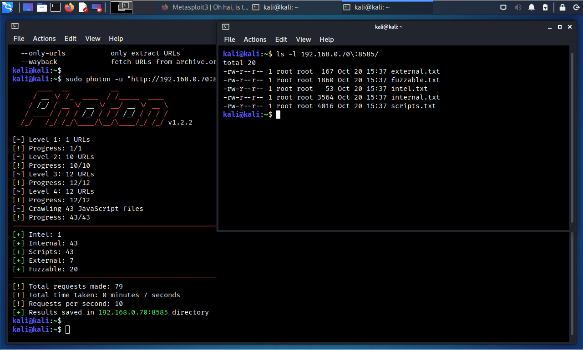Click the power manager battery icon
Image resolution: width=583 pixels, height=350 pixels.
point(545,7)
